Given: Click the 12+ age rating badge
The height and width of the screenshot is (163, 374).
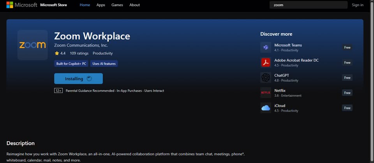Looking at the screenshot, I should pos(58,90).
